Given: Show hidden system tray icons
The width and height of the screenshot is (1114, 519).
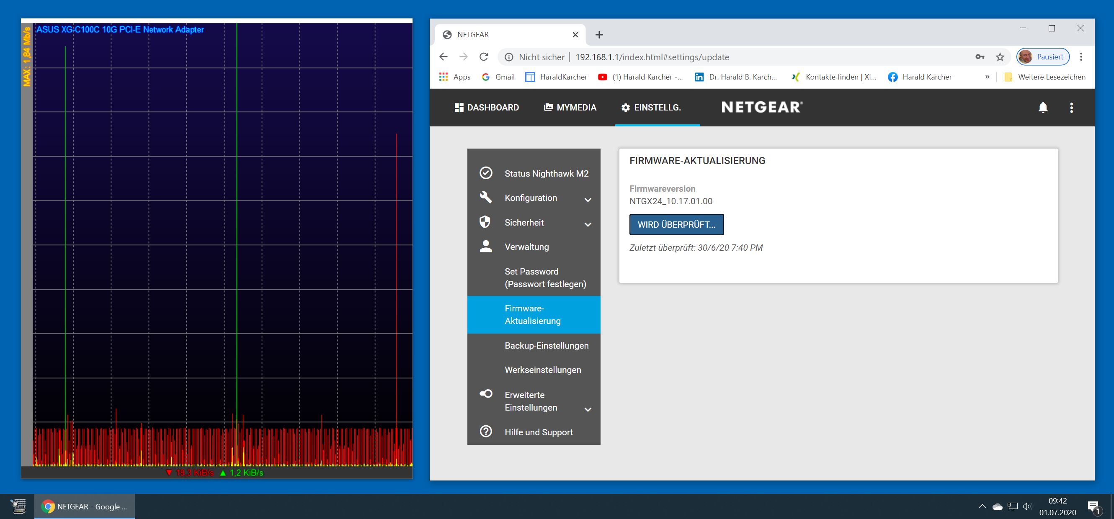Looking at the screenshot, I should click(x=982, y=506).
